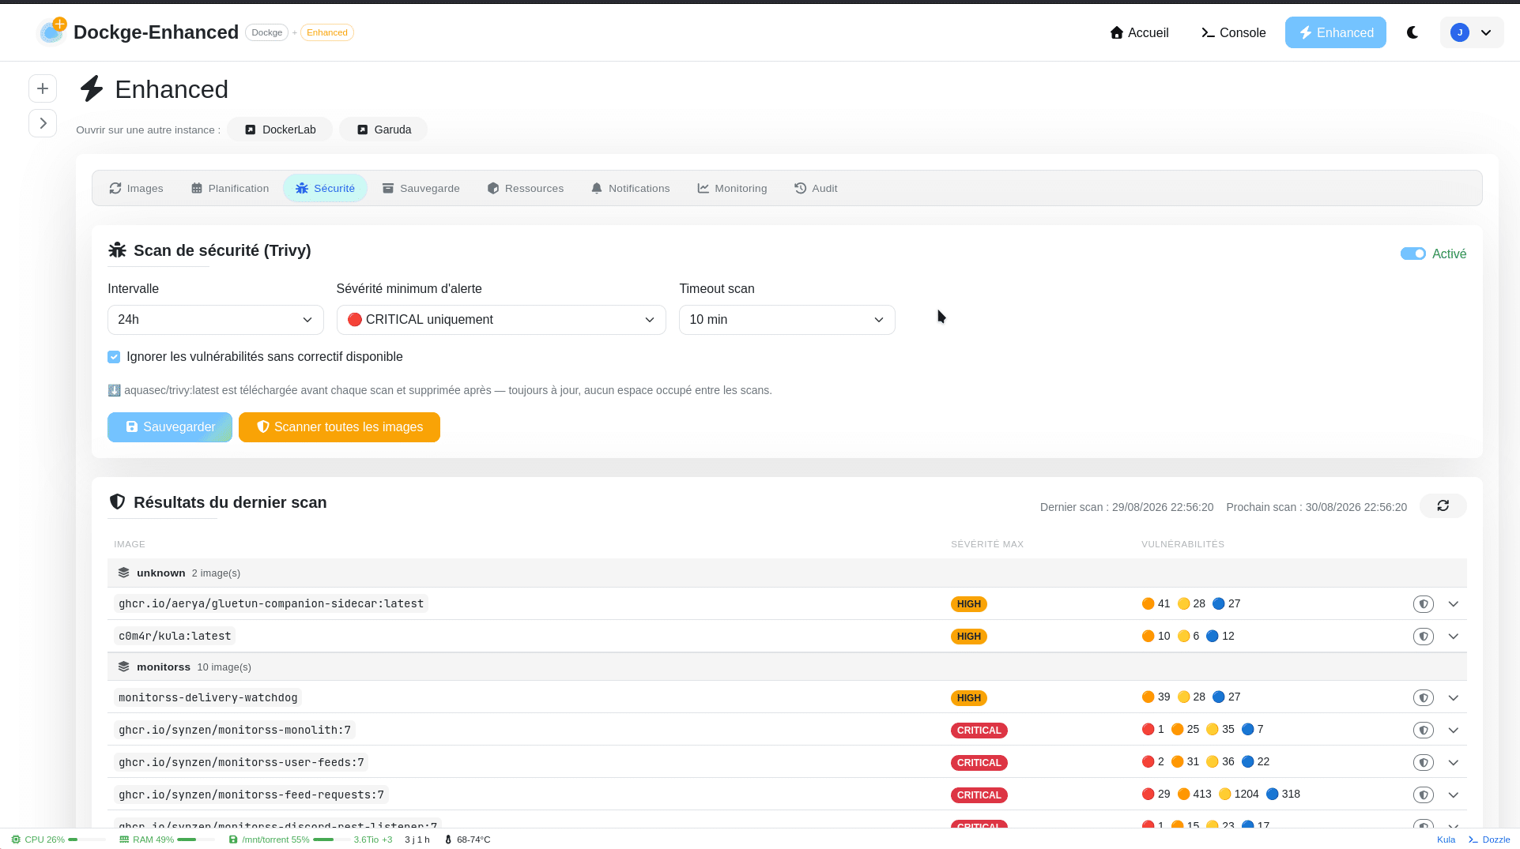
Task: Click the uptime text 3 j 1 h
Action: click(417, 840)
